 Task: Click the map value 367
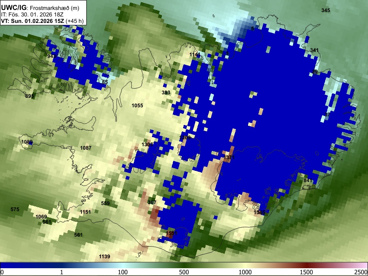click(x=152, y=202)
